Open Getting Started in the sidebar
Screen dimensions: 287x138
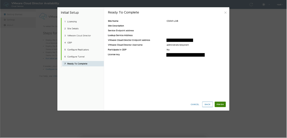click(14, 14)
